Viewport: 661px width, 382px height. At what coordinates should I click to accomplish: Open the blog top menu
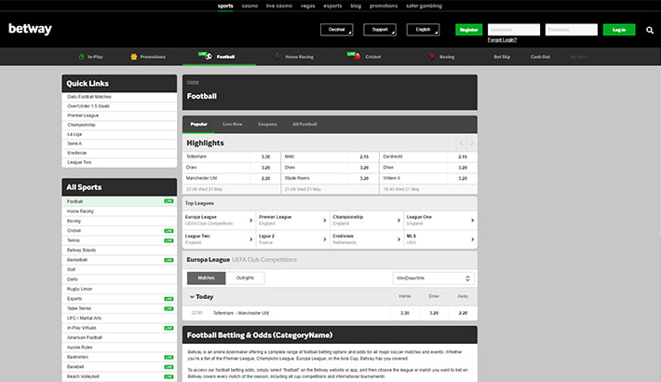point(356,6)
